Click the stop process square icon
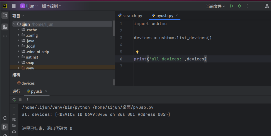This screenshot has height=136, width=271. [20, 100]
